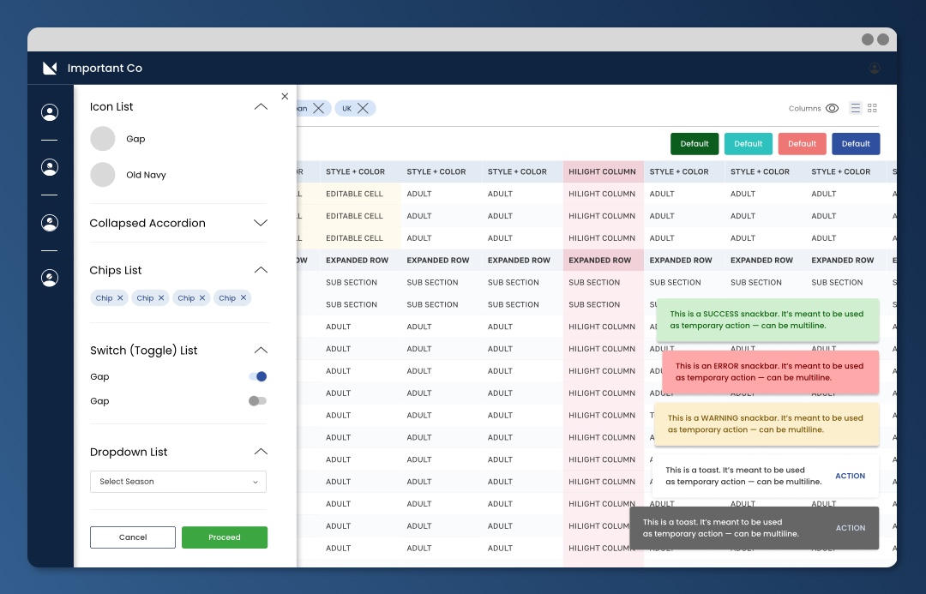
Task: Click the Important Co logo icon
Action: pos(51,68)
